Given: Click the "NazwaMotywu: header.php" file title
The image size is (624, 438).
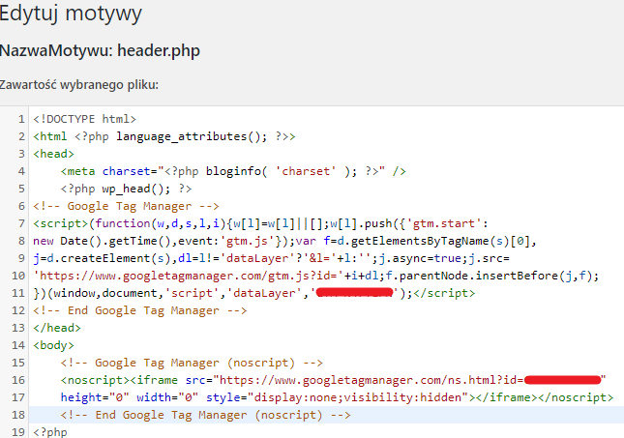Looking at the screenshot, I should 100,50.
